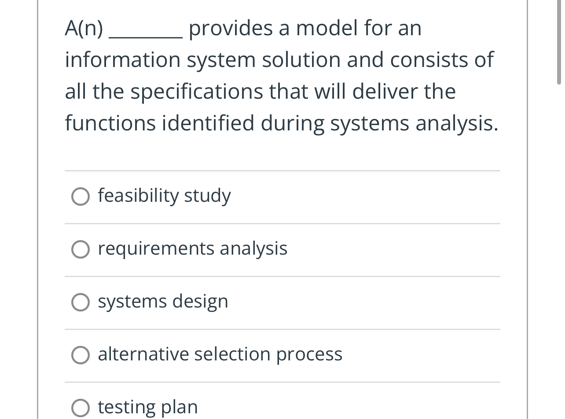This screenshot has width=565, height=419.
Task: Mark the systems design radio button
Action: click(80, 302)
